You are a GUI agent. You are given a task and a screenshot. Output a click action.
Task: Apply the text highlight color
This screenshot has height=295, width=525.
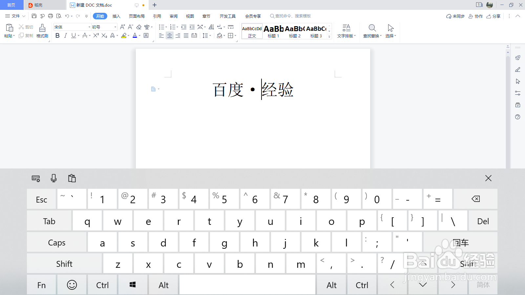click(124, 35)
